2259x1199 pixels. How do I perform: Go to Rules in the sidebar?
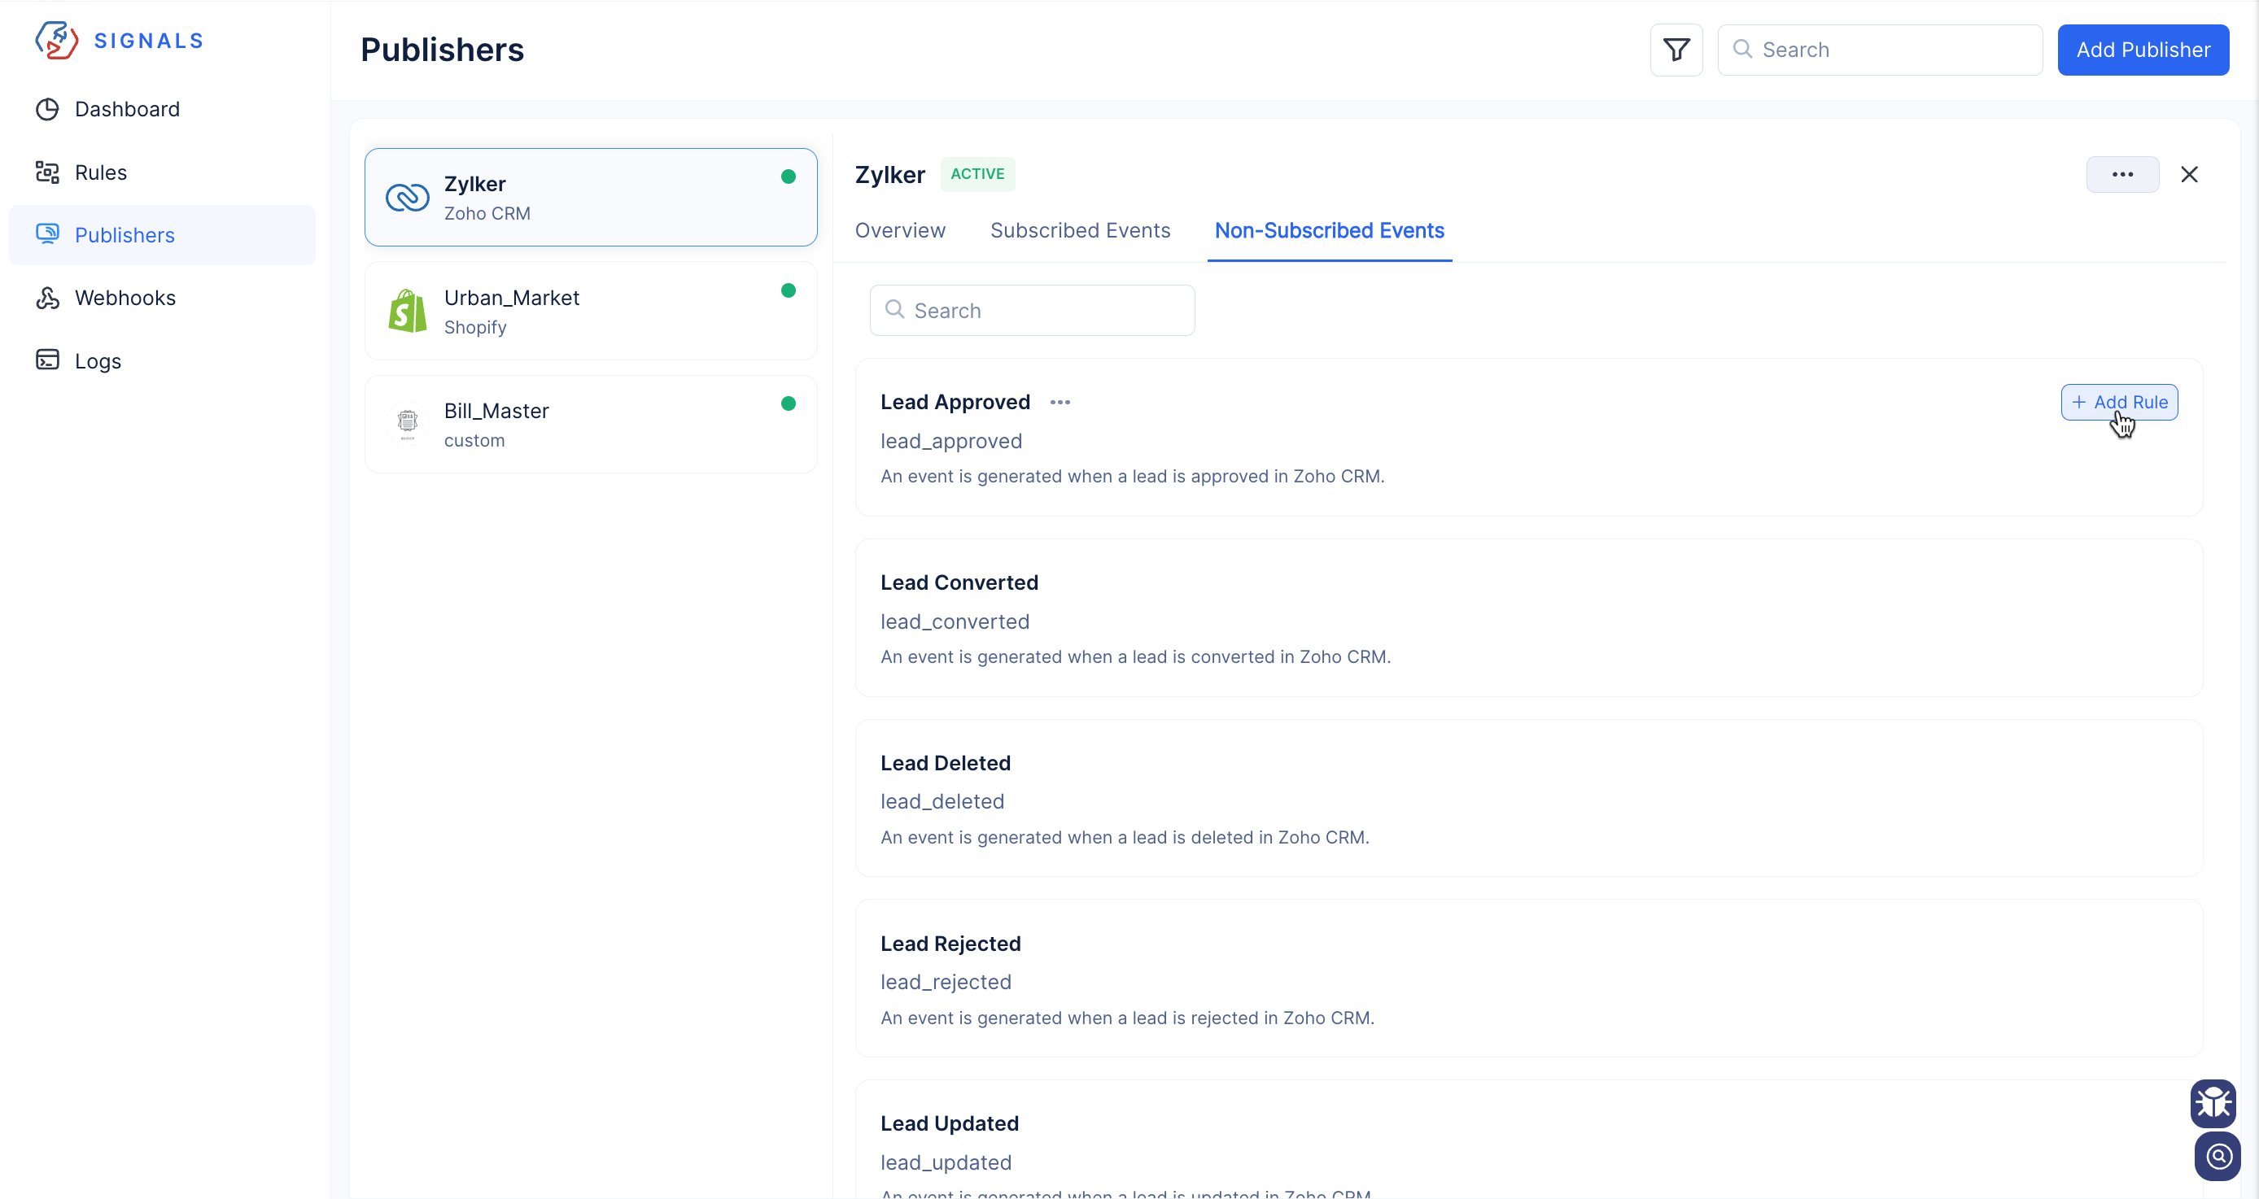tap(100, 172)
